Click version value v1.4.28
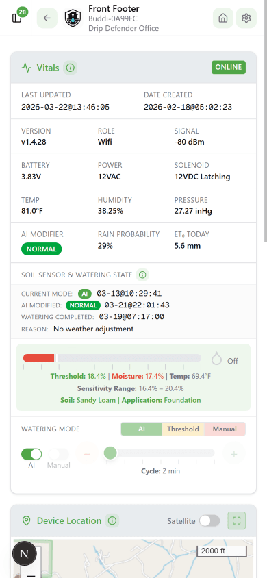Image resolution: width=267 pixels, height=578 pixels. coord(34,142)
